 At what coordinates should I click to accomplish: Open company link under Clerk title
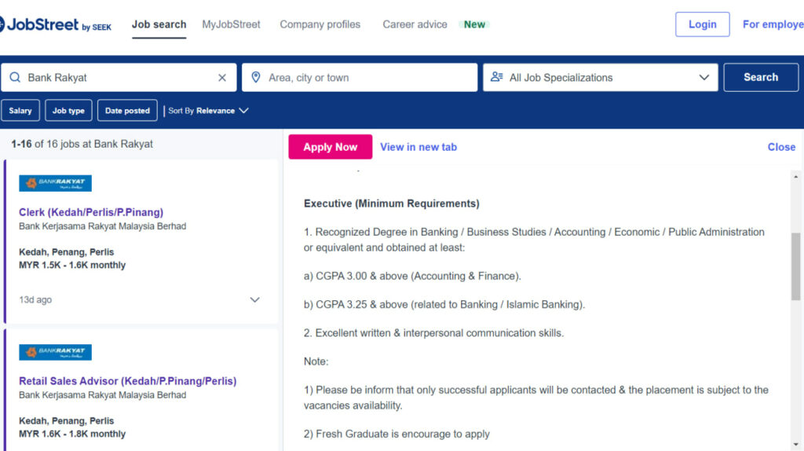[x=103, y=226]
